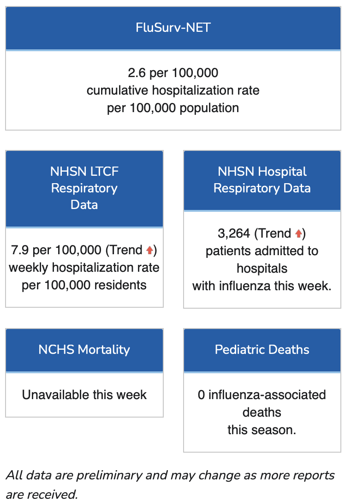The image size is (345, 502).
Task: Click weekly hospitalization rate text
Action: (84, 268)
